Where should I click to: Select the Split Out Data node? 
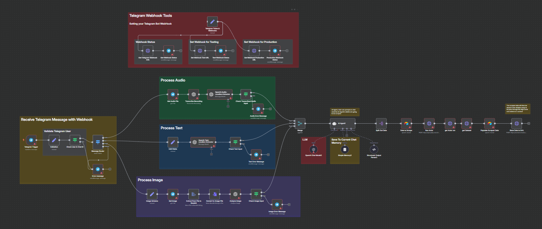click(x=381, y=124)
